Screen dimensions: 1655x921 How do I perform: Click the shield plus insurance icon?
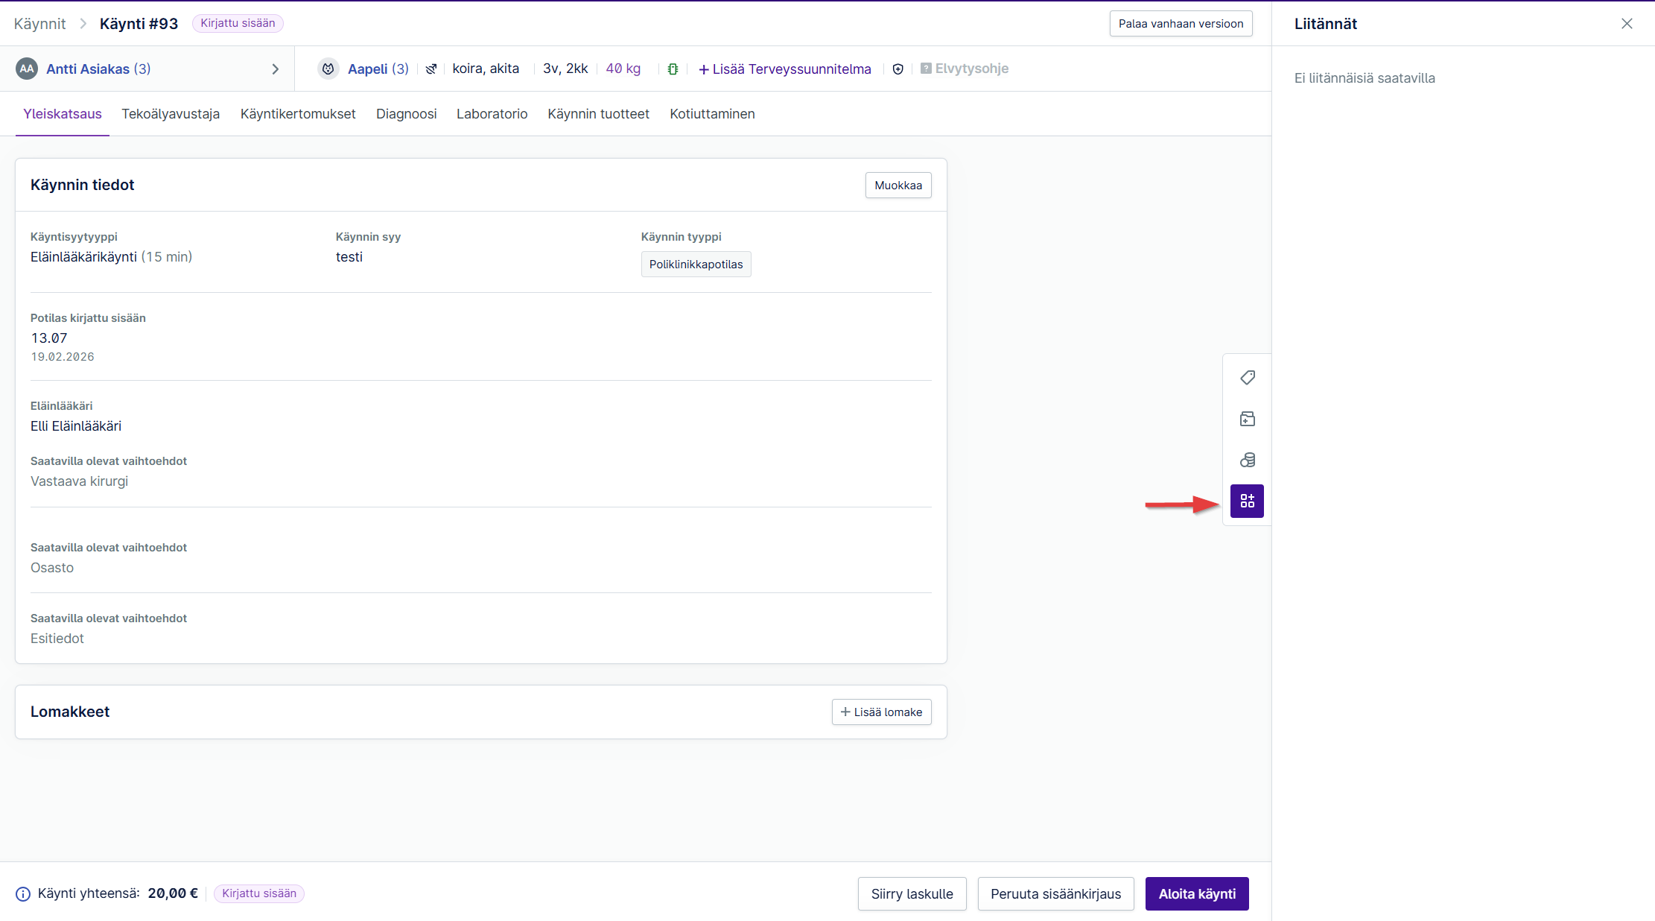click(x=898, y=69)
